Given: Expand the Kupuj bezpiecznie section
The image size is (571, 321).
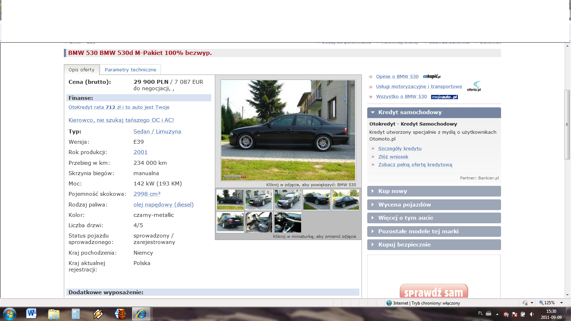Looking at the screenshot, I should [434, 245].
